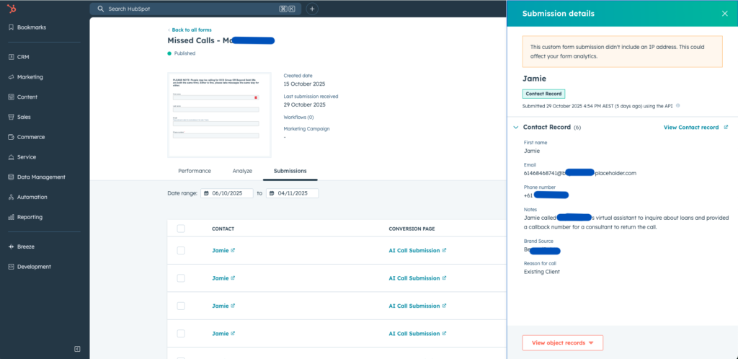Open the CRM sidebar menu
Image resolution: width=738 pixels, height=359 pixels.
23,57
